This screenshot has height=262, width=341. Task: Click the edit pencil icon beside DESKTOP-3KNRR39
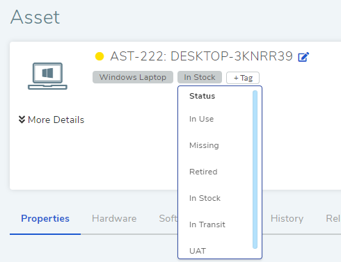pos(303,57)
